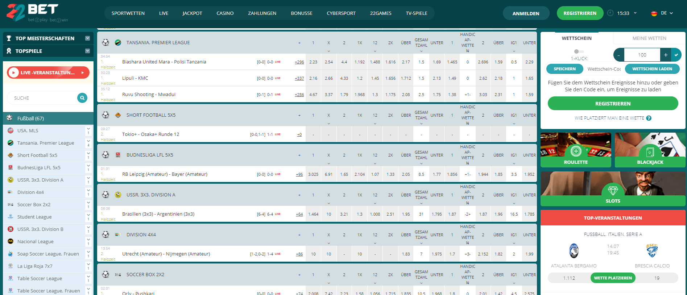The width and height of the screenshot is (687, 295).
Task: Click the Wettschein Laden button
Action: (x=652, y=69)
